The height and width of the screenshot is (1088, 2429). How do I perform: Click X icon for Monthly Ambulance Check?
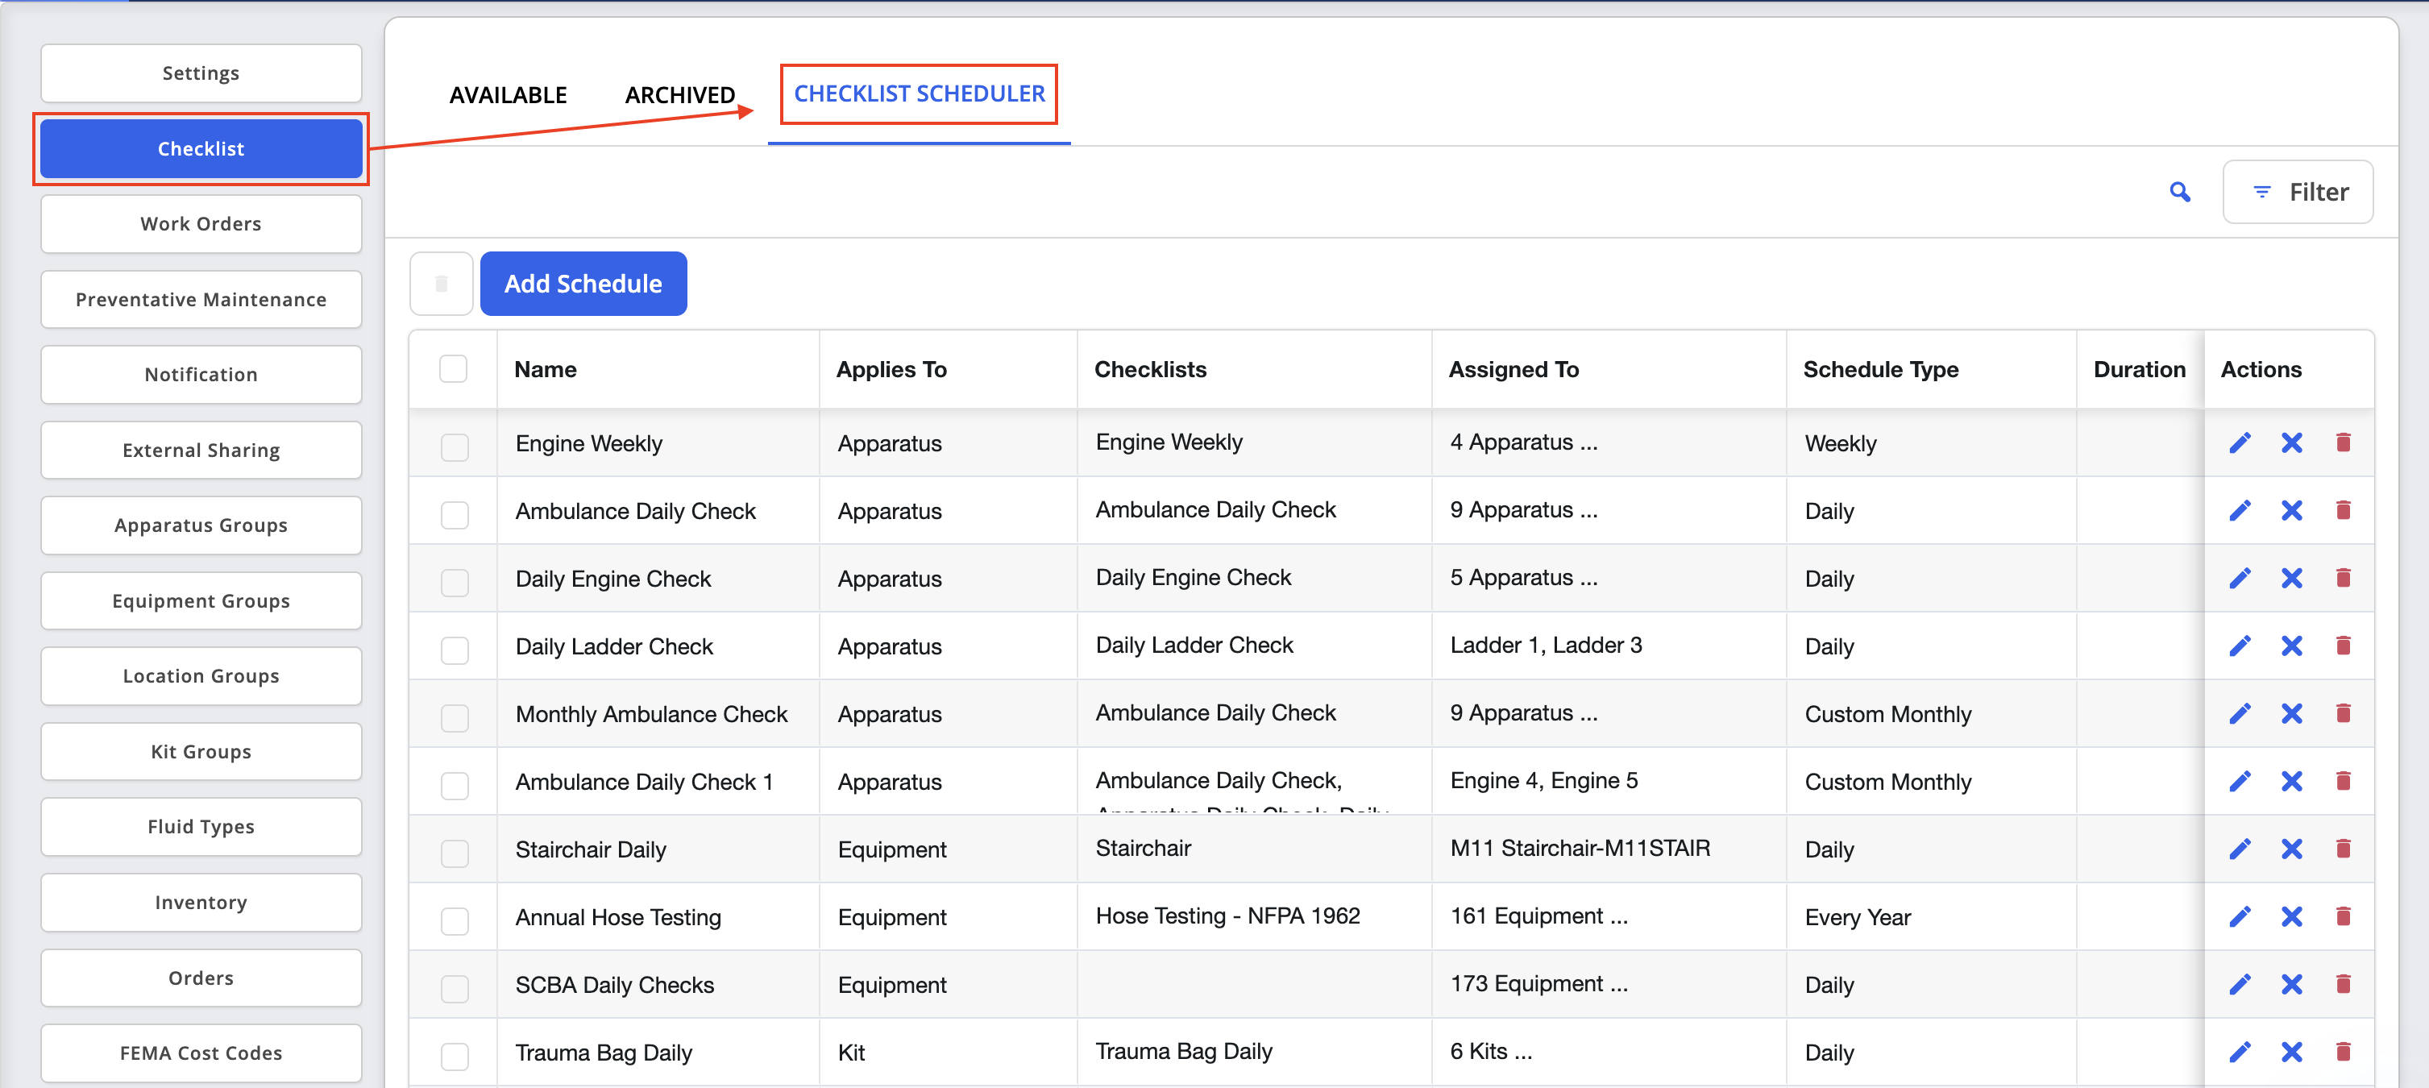[x=2291, y=715]
